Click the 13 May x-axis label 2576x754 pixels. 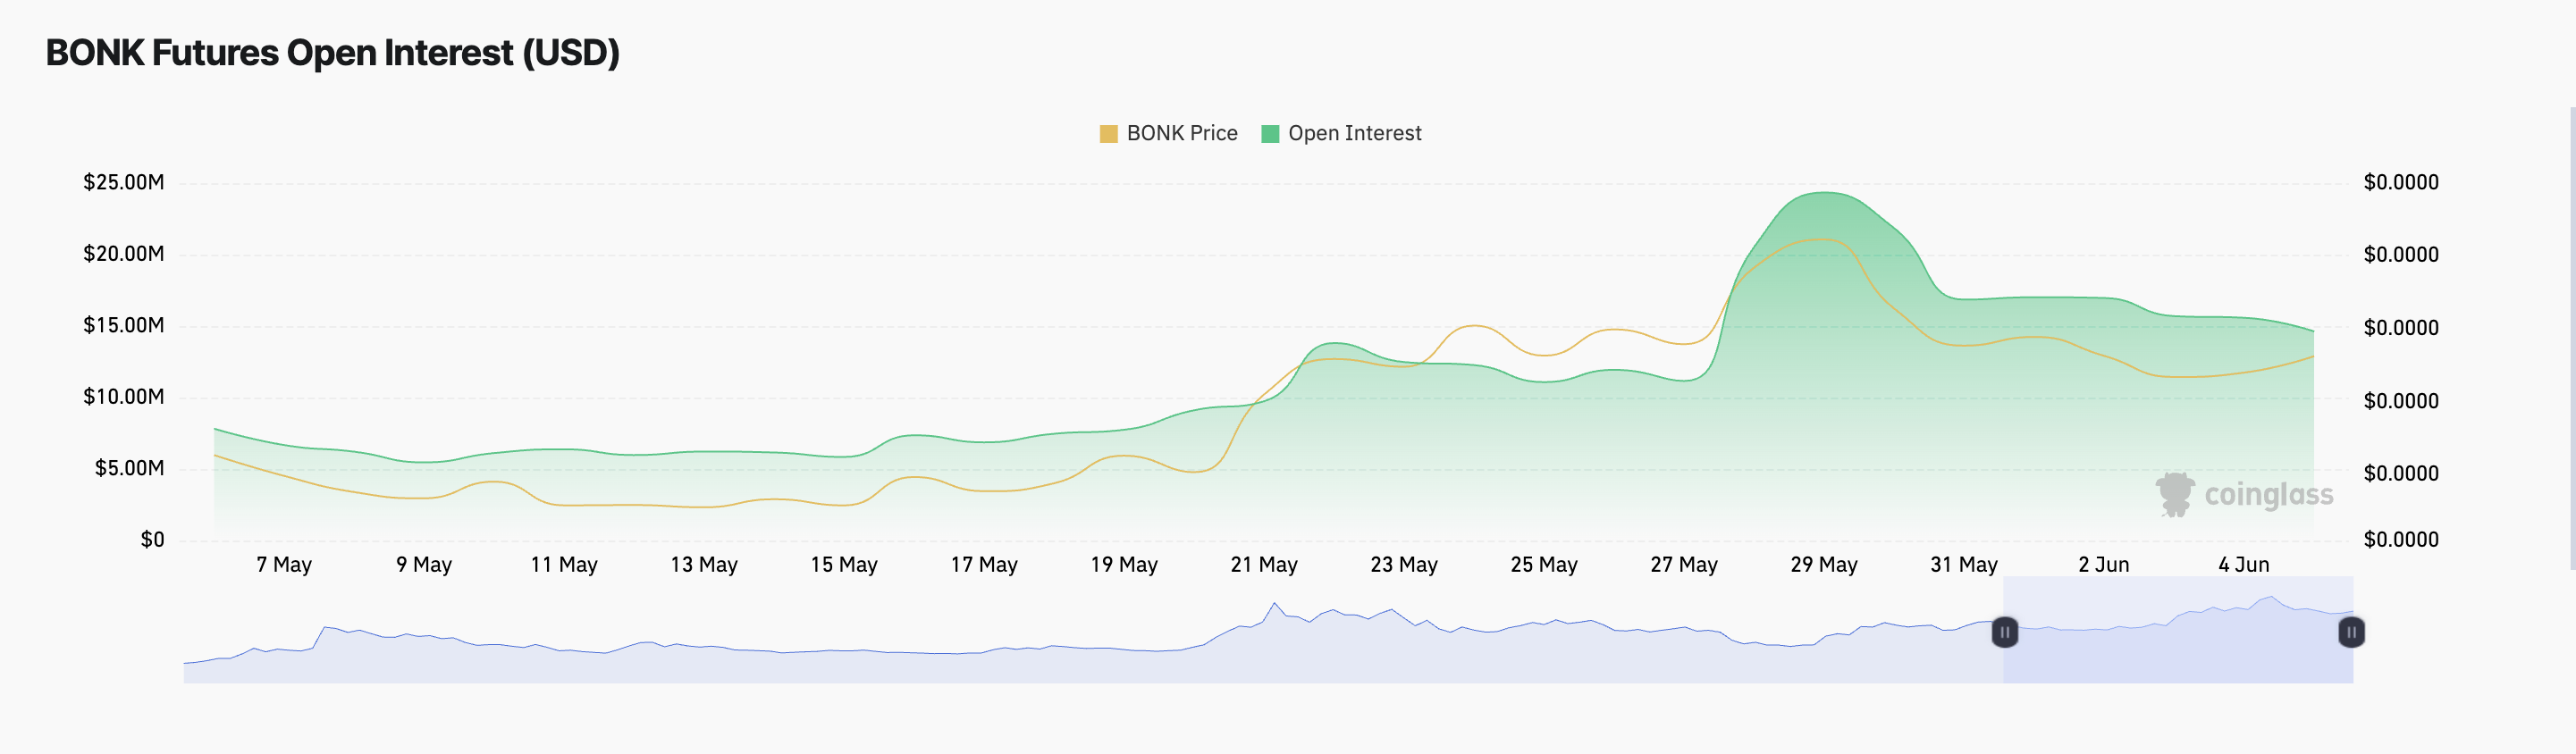pyautogui.click(x=704, y=565)
